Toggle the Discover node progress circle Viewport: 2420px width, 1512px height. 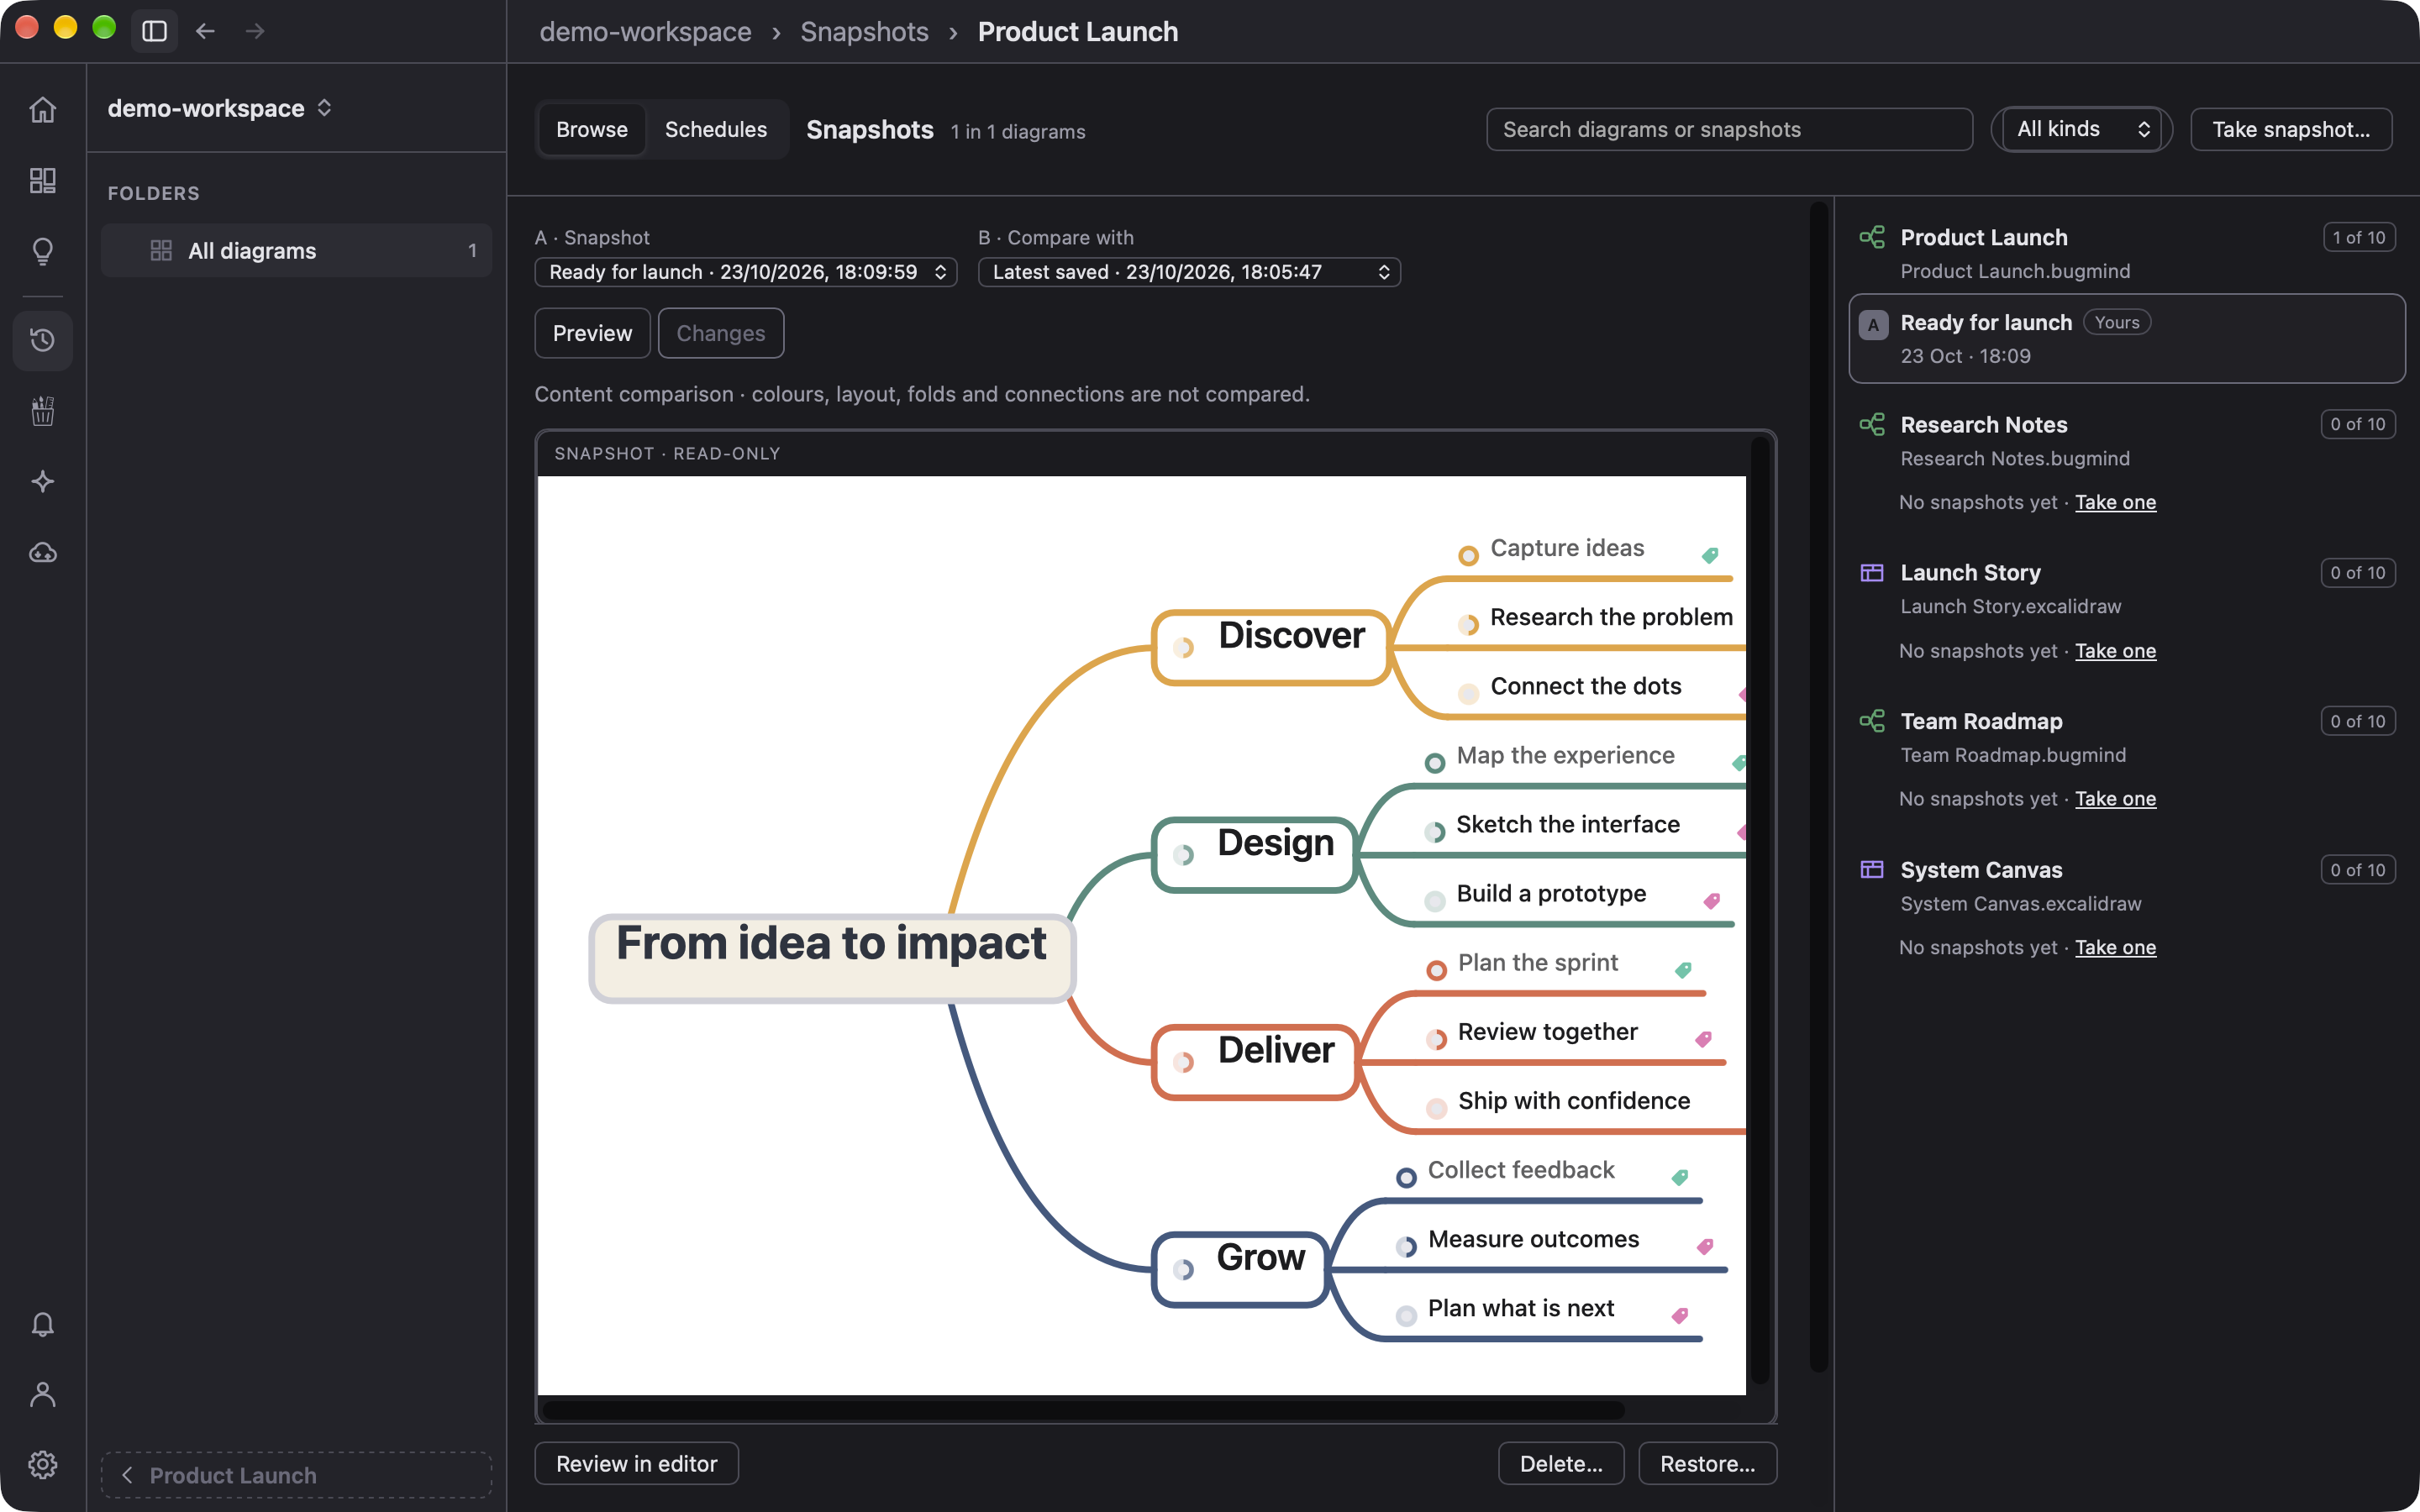tap(1184, 647)
